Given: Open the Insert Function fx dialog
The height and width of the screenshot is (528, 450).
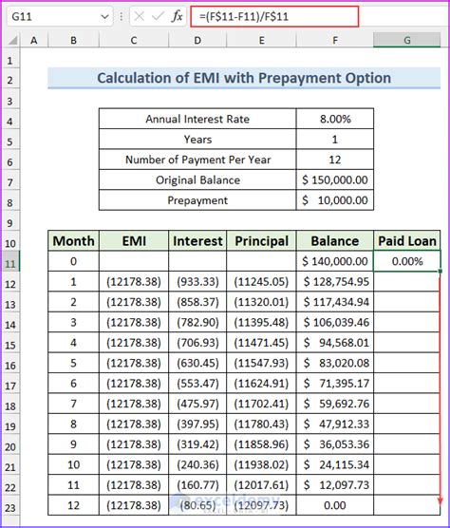Looking at the screenshot, I should (x=177, y=16).
